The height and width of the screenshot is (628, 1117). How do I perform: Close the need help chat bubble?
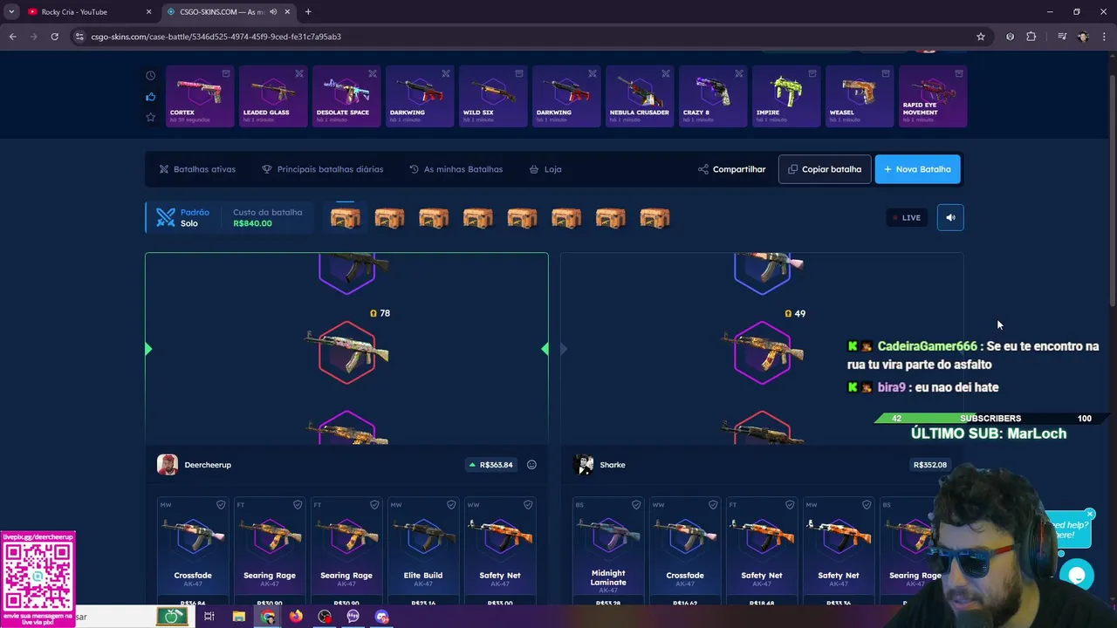tap(1090, 514)
